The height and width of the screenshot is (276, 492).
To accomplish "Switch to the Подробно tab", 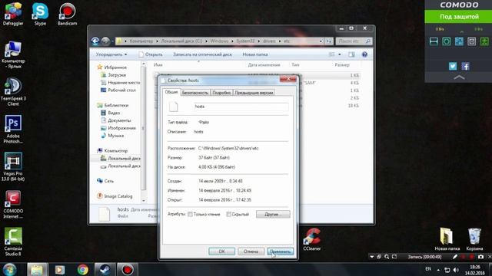I will pyautogui.click(x=221, y=93).
